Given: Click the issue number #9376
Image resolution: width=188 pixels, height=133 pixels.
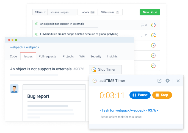Looking at the screenshot, I should click(79, 69).
